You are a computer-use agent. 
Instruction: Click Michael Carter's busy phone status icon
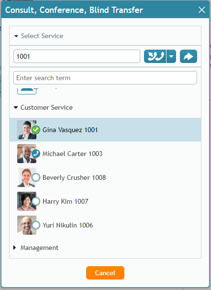tap(36, 154)
